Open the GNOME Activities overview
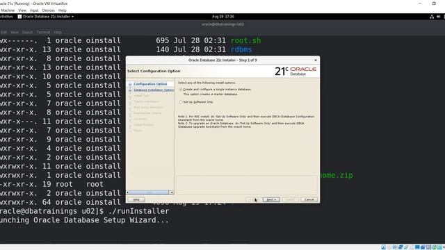Screen dimensions: 445x250 pyautogui.click(x=6, y=17)
